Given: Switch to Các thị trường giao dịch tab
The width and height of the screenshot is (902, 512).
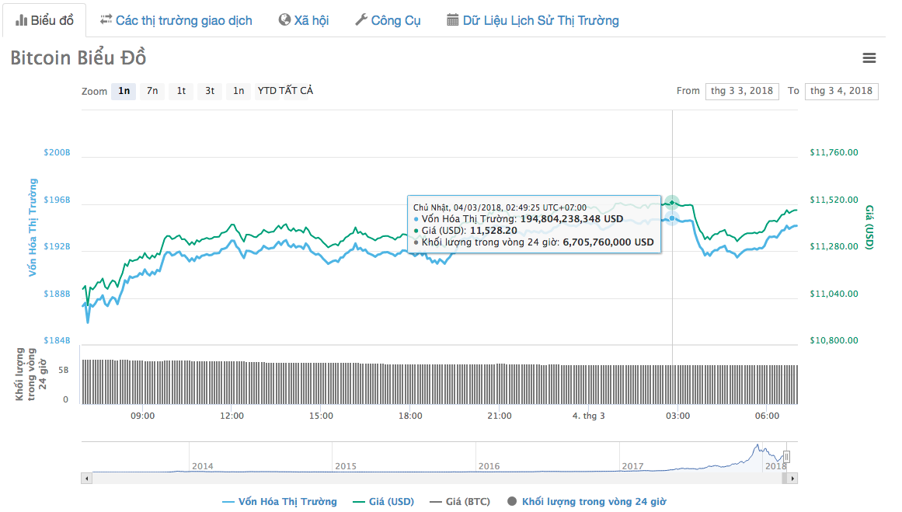Looking at the screenshot, I should (176, 21).
